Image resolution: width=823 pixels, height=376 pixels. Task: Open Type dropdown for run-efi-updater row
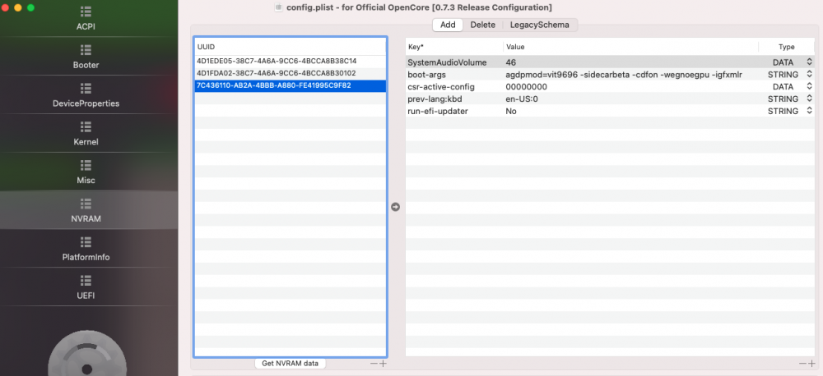[x=809, y=111]
